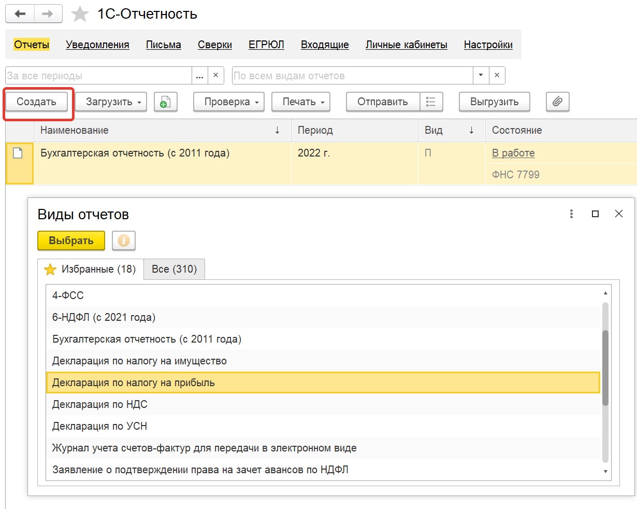637x509 pixels.
Task: Close the Виды отчетов dialog
Action: coord(618,214)
